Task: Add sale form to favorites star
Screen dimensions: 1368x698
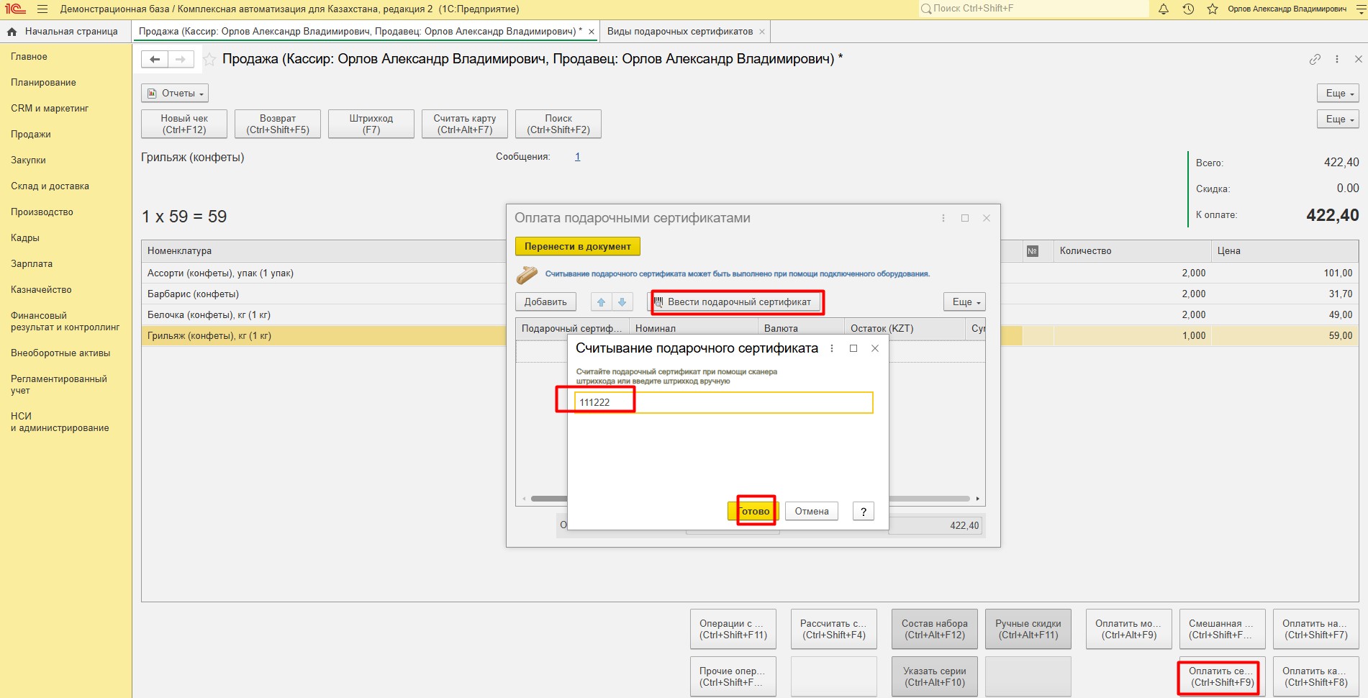Action: tap(209, 60)
